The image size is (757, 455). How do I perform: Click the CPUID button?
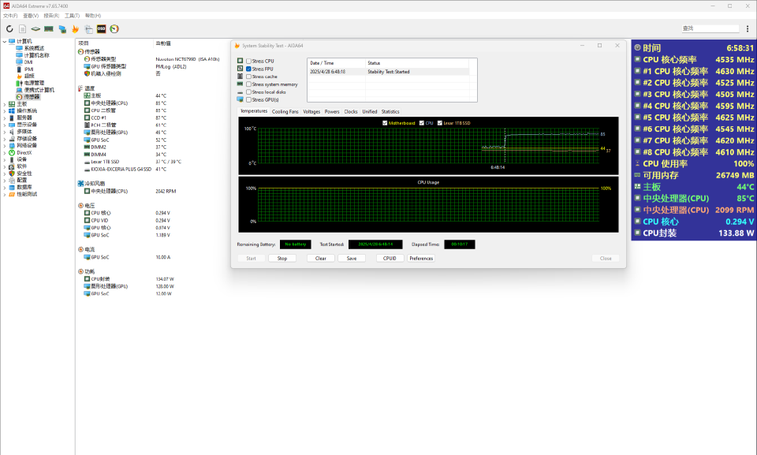[390, 258]
